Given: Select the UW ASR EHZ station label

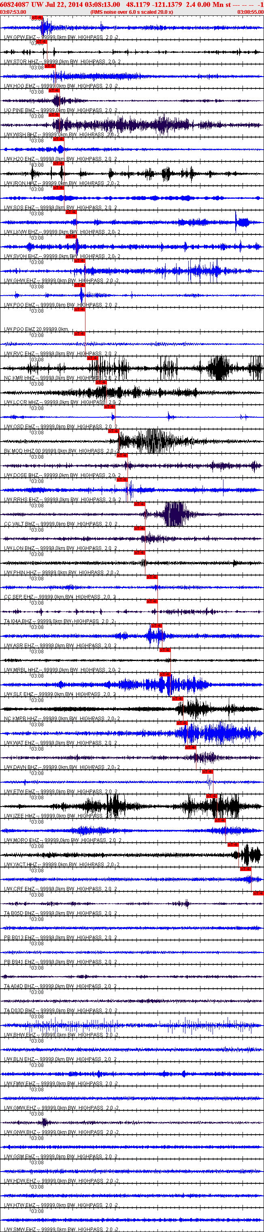Looking at the screenshot, I should 60,646.
